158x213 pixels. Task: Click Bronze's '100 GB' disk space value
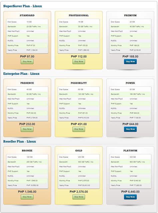pyautogui.click(x=29, y=157)
